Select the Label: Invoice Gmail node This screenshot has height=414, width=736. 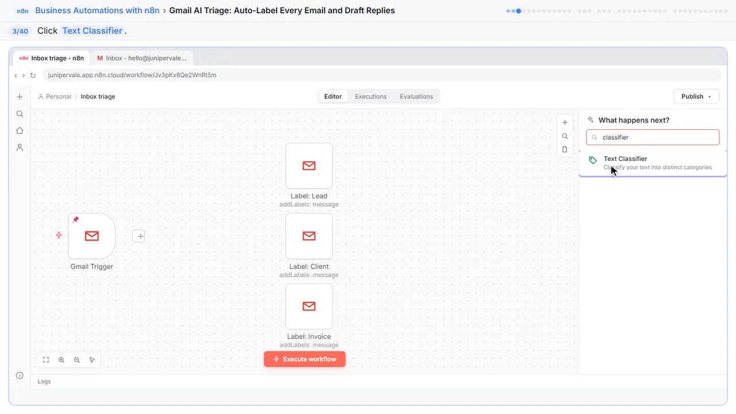[x=309, y=306]
